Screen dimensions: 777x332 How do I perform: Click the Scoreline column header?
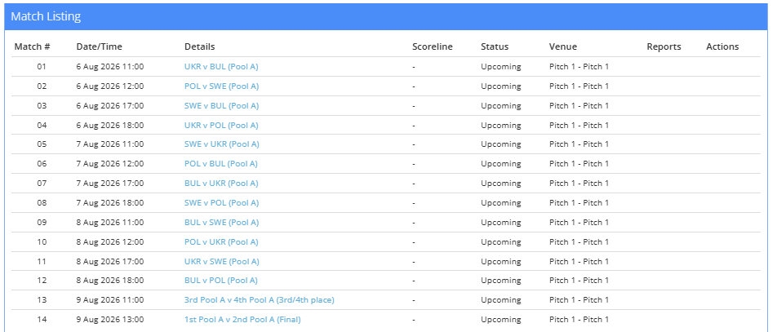tap(433, 46)
